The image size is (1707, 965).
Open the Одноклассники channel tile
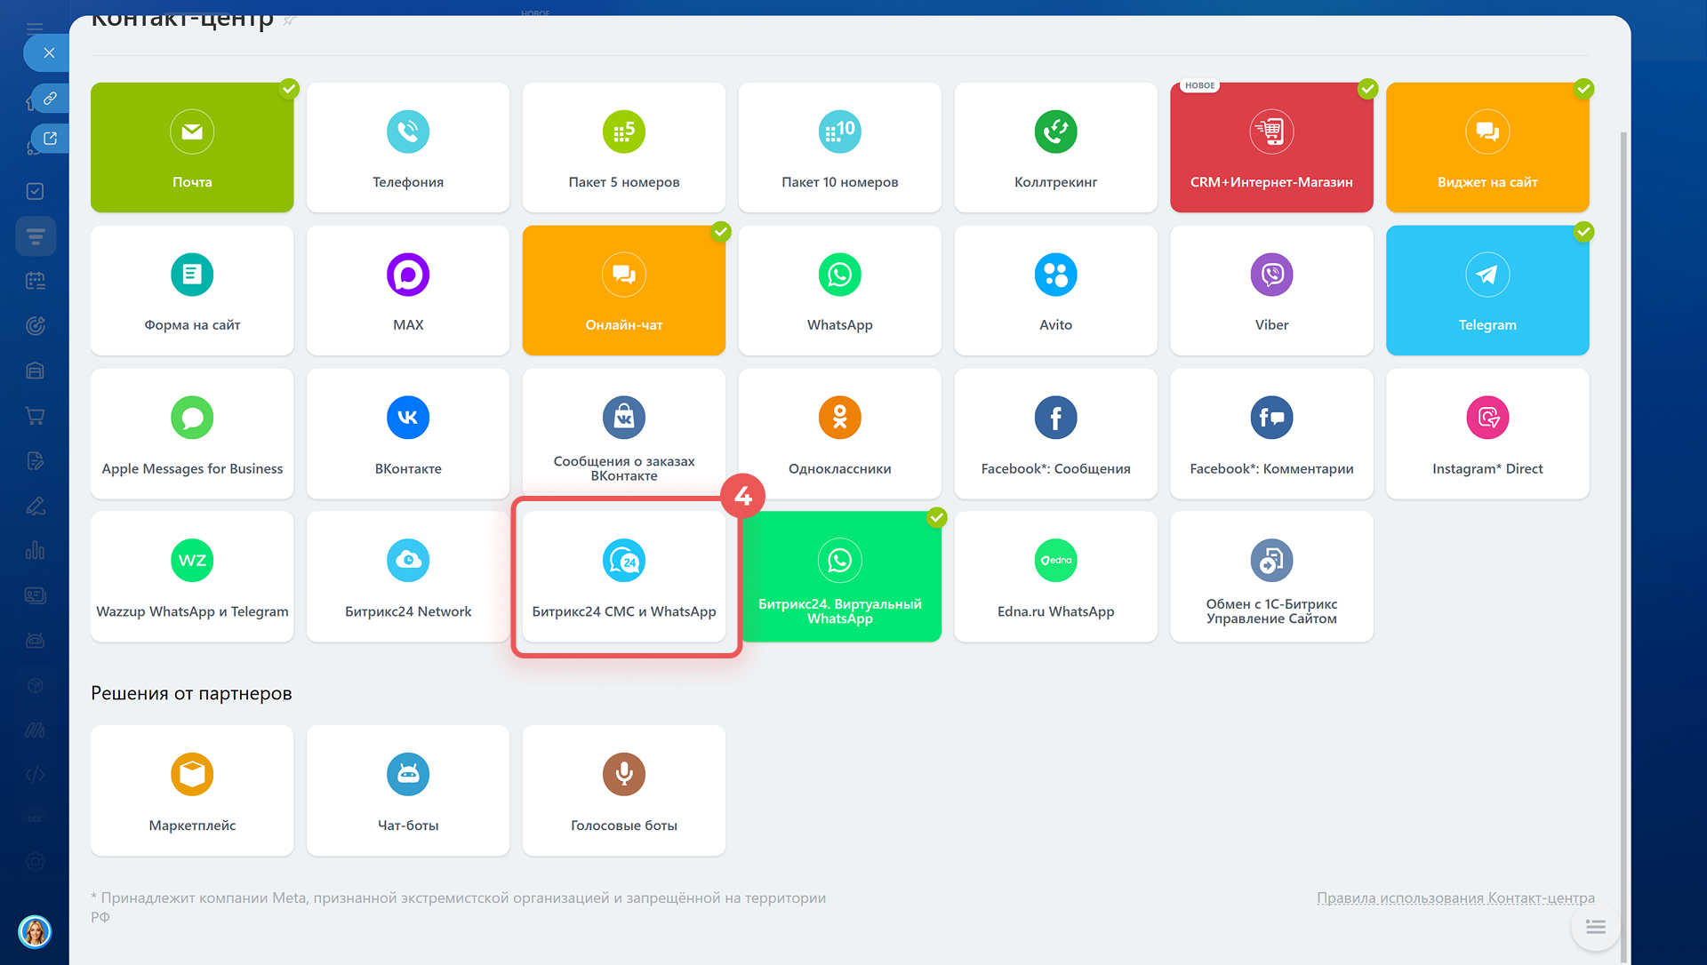(x=839, y=434)
